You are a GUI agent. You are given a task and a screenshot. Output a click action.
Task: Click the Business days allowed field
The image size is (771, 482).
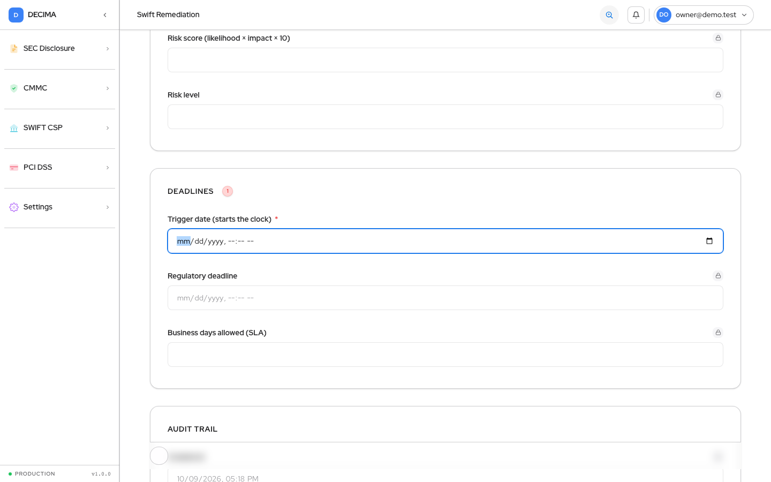(x=445, y=355)
